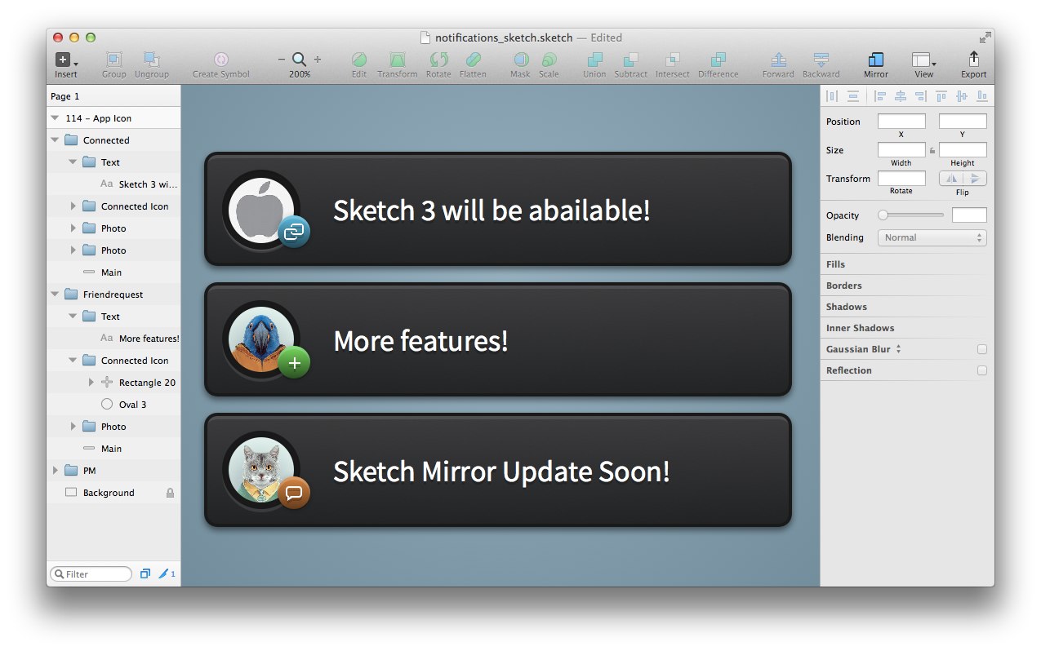Screen dimensions: 1041x651
Task: Expand the Rectangle 20 layer
Action: [x=91, y=383]
